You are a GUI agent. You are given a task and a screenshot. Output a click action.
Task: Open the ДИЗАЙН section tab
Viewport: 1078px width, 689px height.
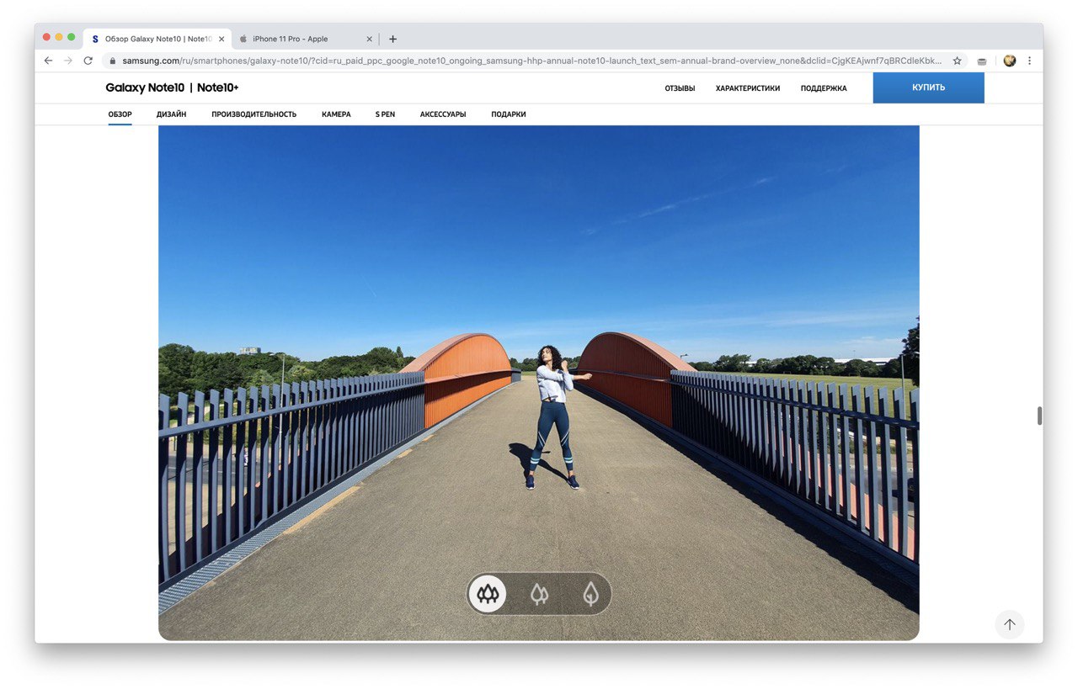coord(171,114)
